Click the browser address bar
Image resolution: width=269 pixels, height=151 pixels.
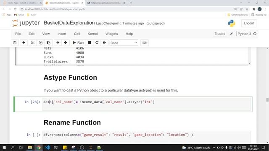127,9
